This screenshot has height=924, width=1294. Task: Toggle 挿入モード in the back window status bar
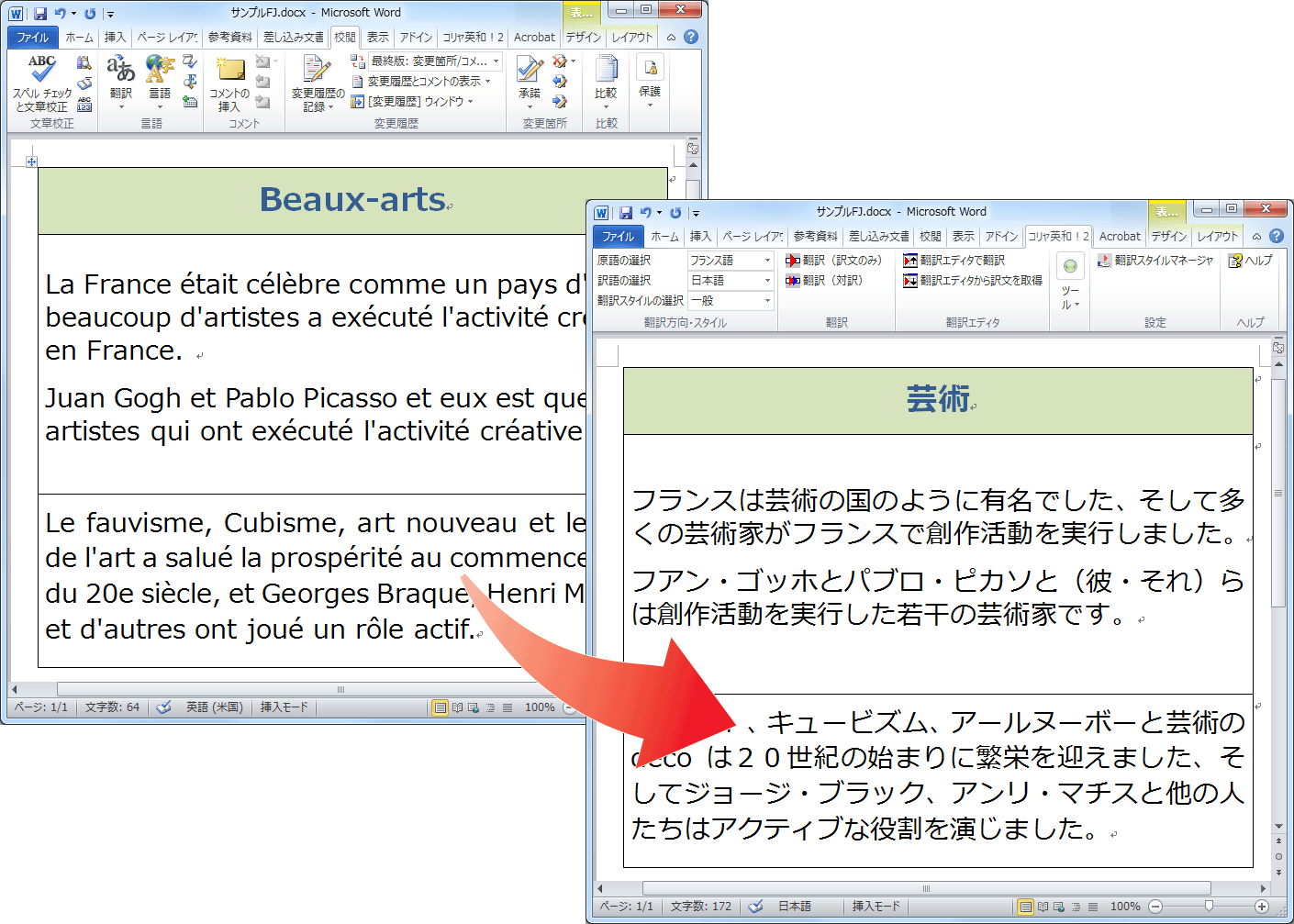coord(284,707)
